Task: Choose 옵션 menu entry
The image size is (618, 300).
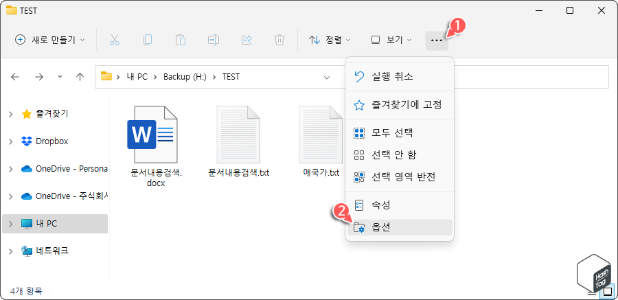Action: [x=400, y=227]
